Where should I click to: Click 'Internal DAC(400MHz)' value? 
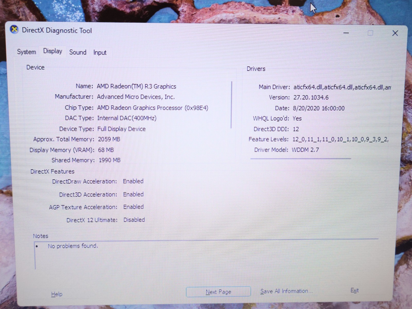click(127, 118)
